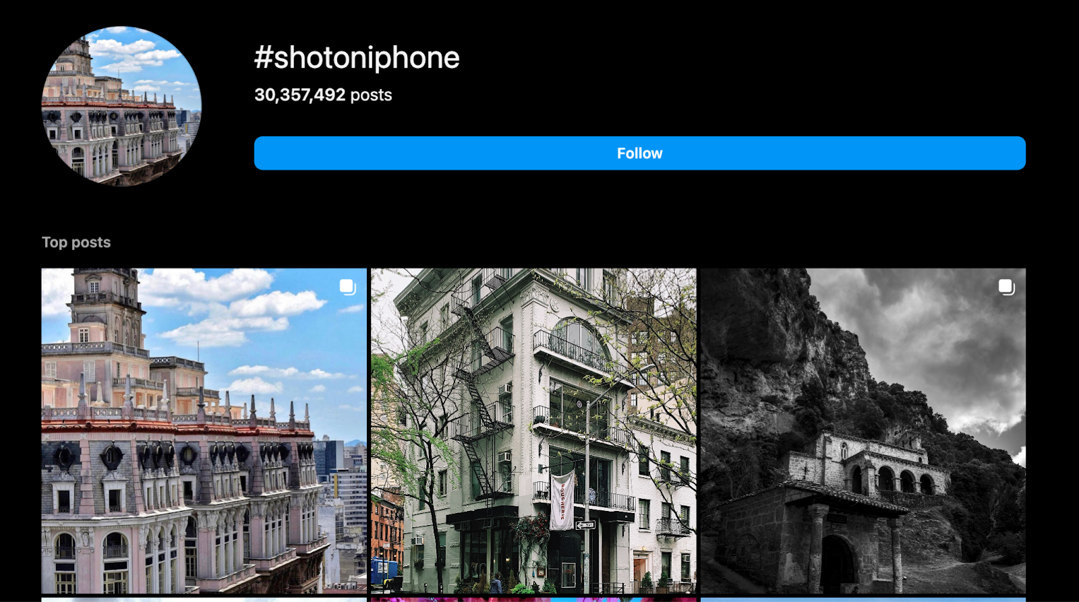Open the multi-photo icon on black-and-white chapel post
The height and width of the screenshot is (602, 1079).
coord(1006,287)
